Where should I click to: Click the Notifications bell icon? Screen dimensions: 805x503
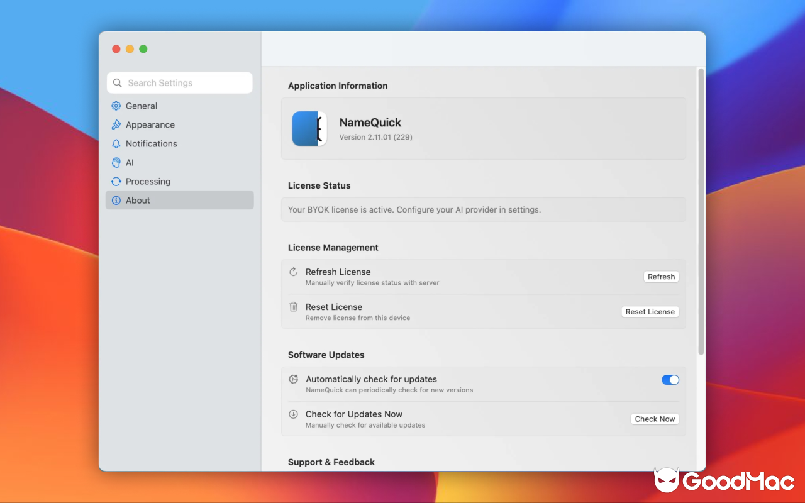[x=116, y=143]
